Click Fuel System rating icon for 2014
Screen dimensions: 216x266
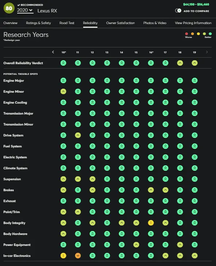tap(121, 146)
